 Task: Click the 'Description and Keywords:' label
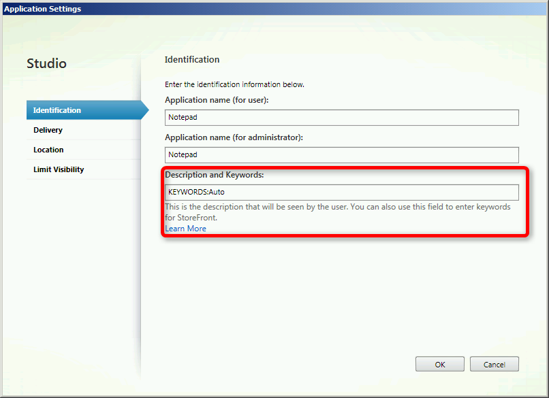point(215,175)
